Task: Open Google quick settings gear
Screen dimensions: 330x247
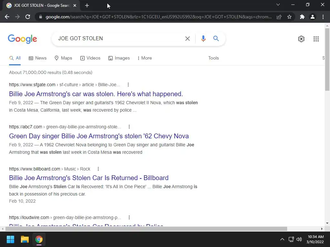Action: tap(301, 39)
